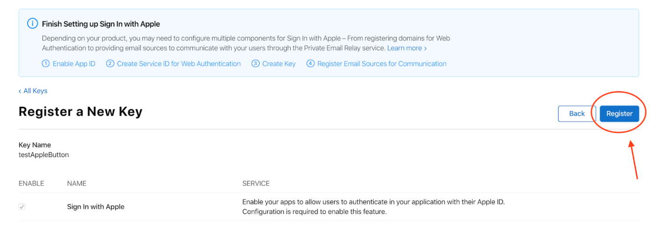The height and width of the screenshot is (240, 668).
Task: Click the 'Enable your apps to allow users' description
Action: 374,207
